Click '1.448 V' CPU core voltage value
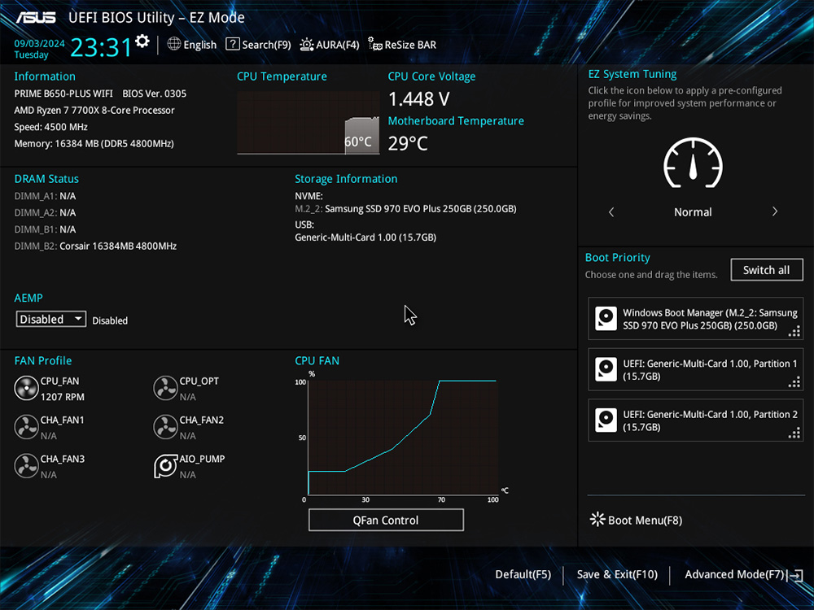Screen dimensions: 814x610 coord(419,98)
